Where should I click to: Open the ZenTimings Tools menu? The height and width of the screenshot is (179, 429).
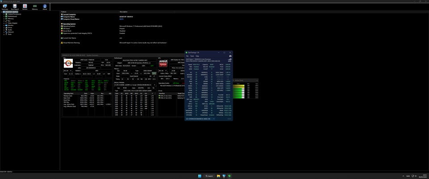pyautogui.click(x=192, y=56)
